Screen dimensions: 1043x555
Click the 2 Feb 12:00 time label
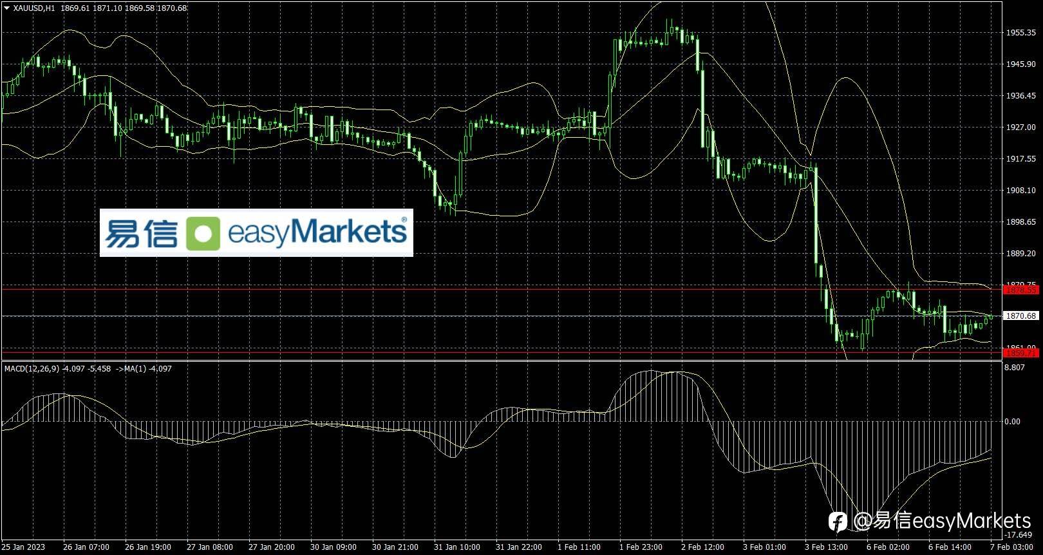click(702, 547)
